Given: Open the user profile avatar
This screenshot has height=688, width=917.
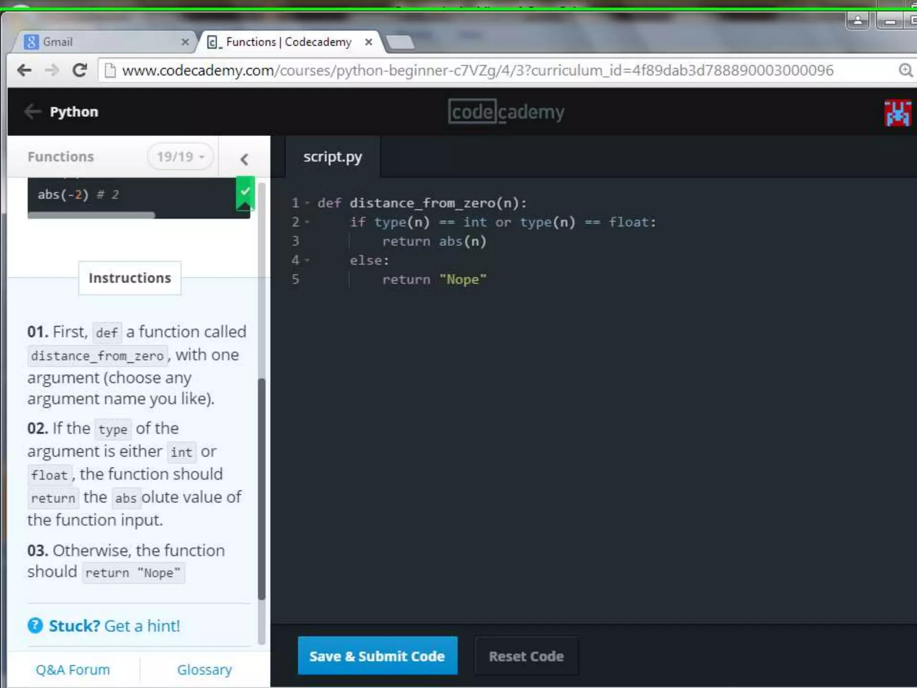Looking at the screenshot, I should [898, 113].
